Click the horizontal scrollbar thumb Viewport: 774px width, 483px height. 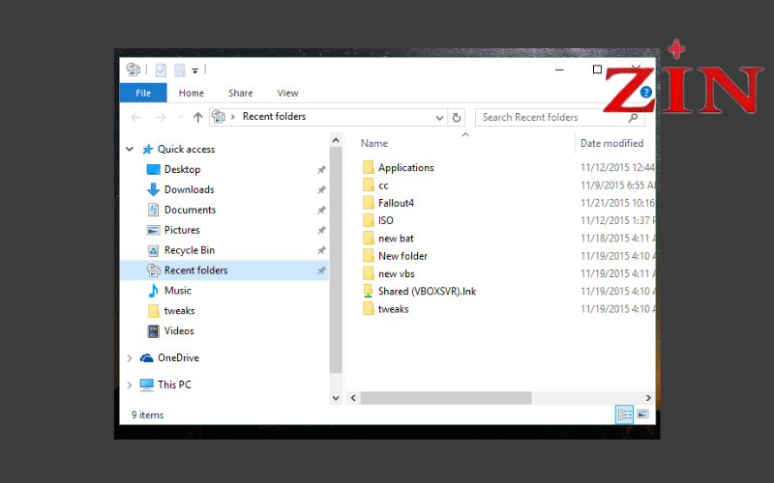[446, 398]
